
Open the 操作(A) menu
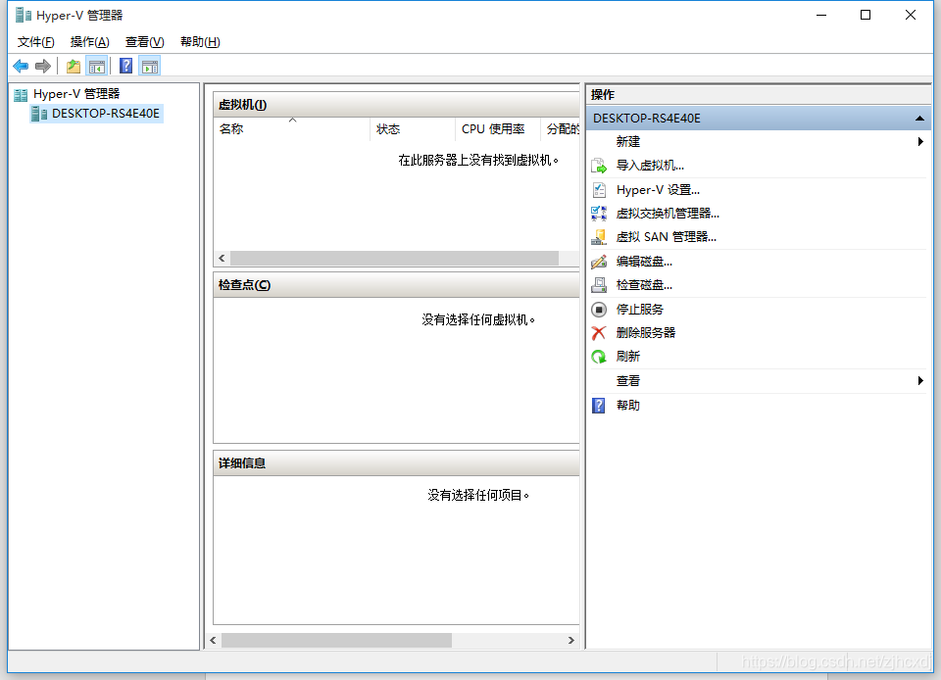(89, 42)
